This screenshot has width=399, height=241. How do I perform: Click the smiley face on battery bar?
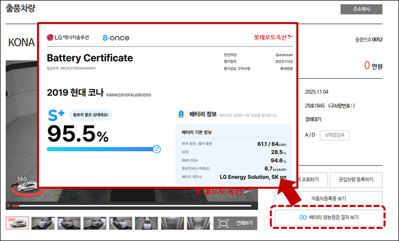[156, 149]
